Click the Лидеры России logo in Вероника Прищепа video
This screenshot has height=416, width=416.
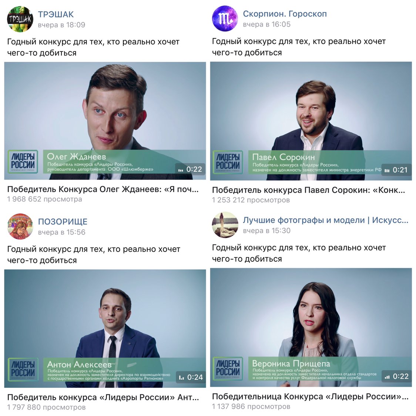click(x=228, y=369)
